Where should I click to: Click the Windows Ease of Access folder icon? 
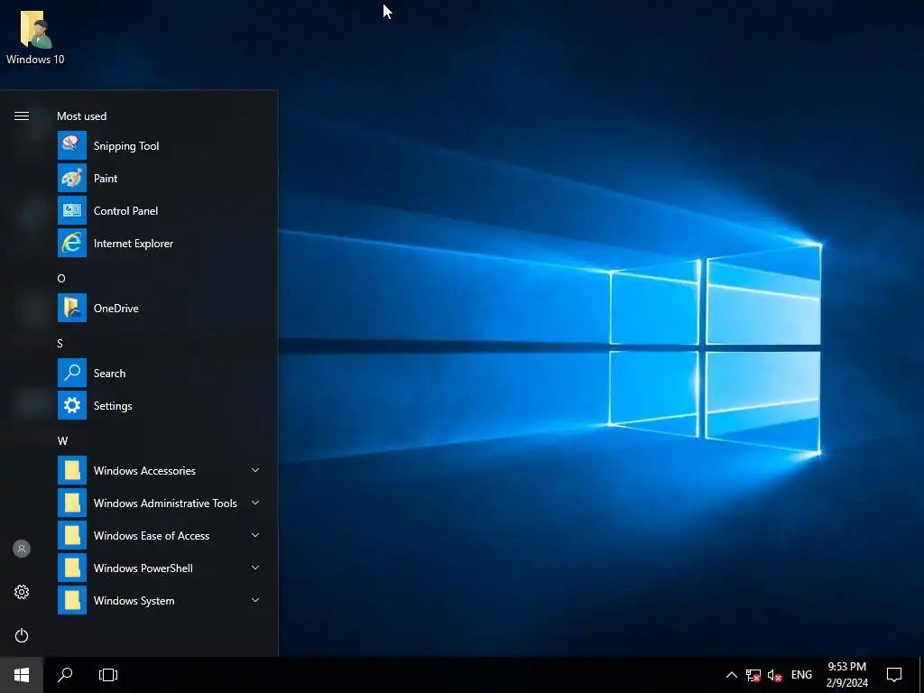(x=72, y=535)
